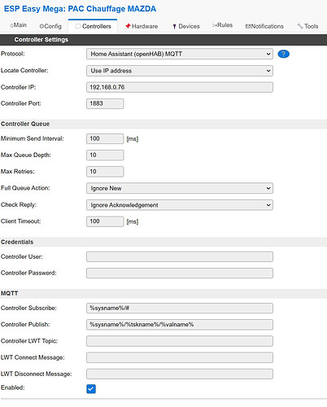Focus the Controller Port field
The width and height of the screenshot is (327, 407).
(x=105, y=103)
